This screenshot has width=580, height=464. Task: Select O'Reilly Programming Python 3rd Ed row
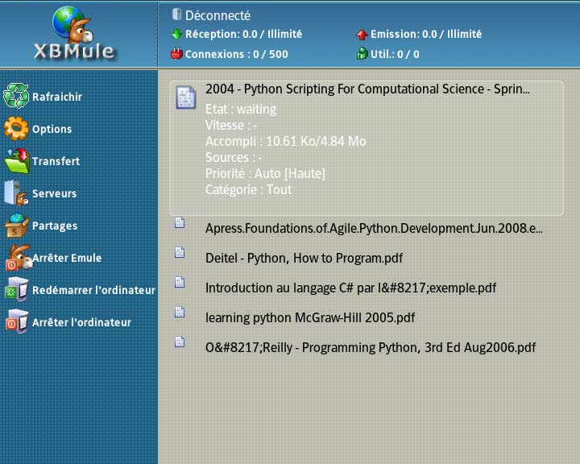click(371, 347)
